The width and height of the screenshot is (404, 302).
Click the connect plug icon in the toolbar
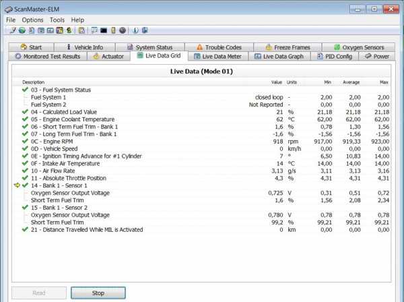tap(11, 30)
